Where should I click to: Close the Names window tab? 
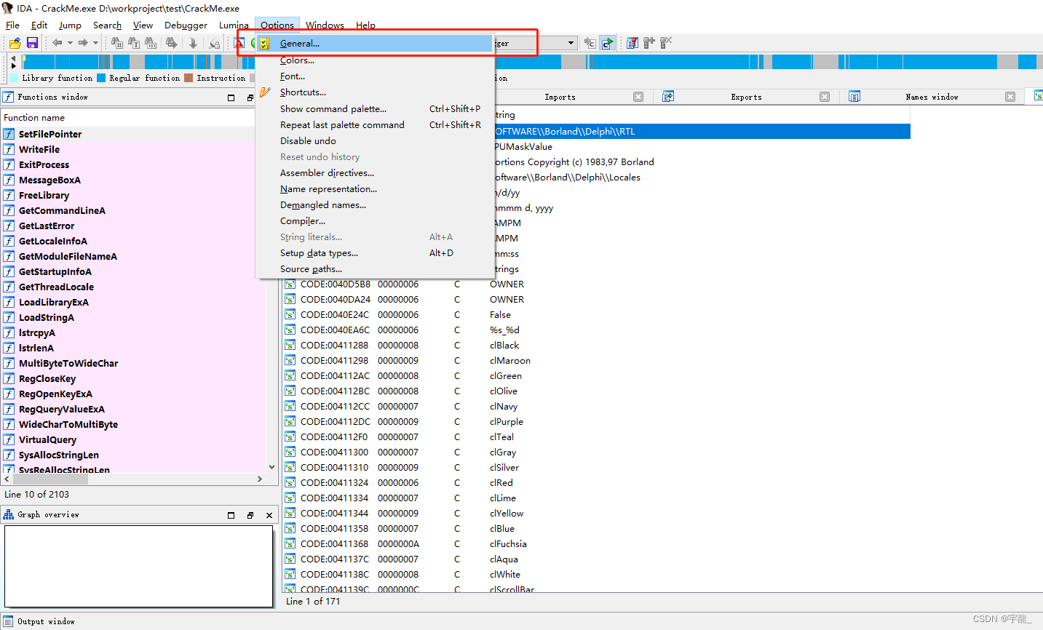[1010, 97]
